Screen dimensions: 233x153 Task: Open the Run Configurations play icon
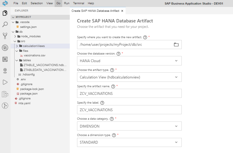pyautogui.click(x=5, y=82)
